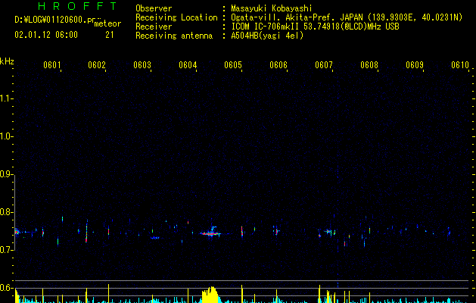This screenshot has height=303, width=476.
Task: Click the date stamp 02.01.12 06:00
Action: 46,35
